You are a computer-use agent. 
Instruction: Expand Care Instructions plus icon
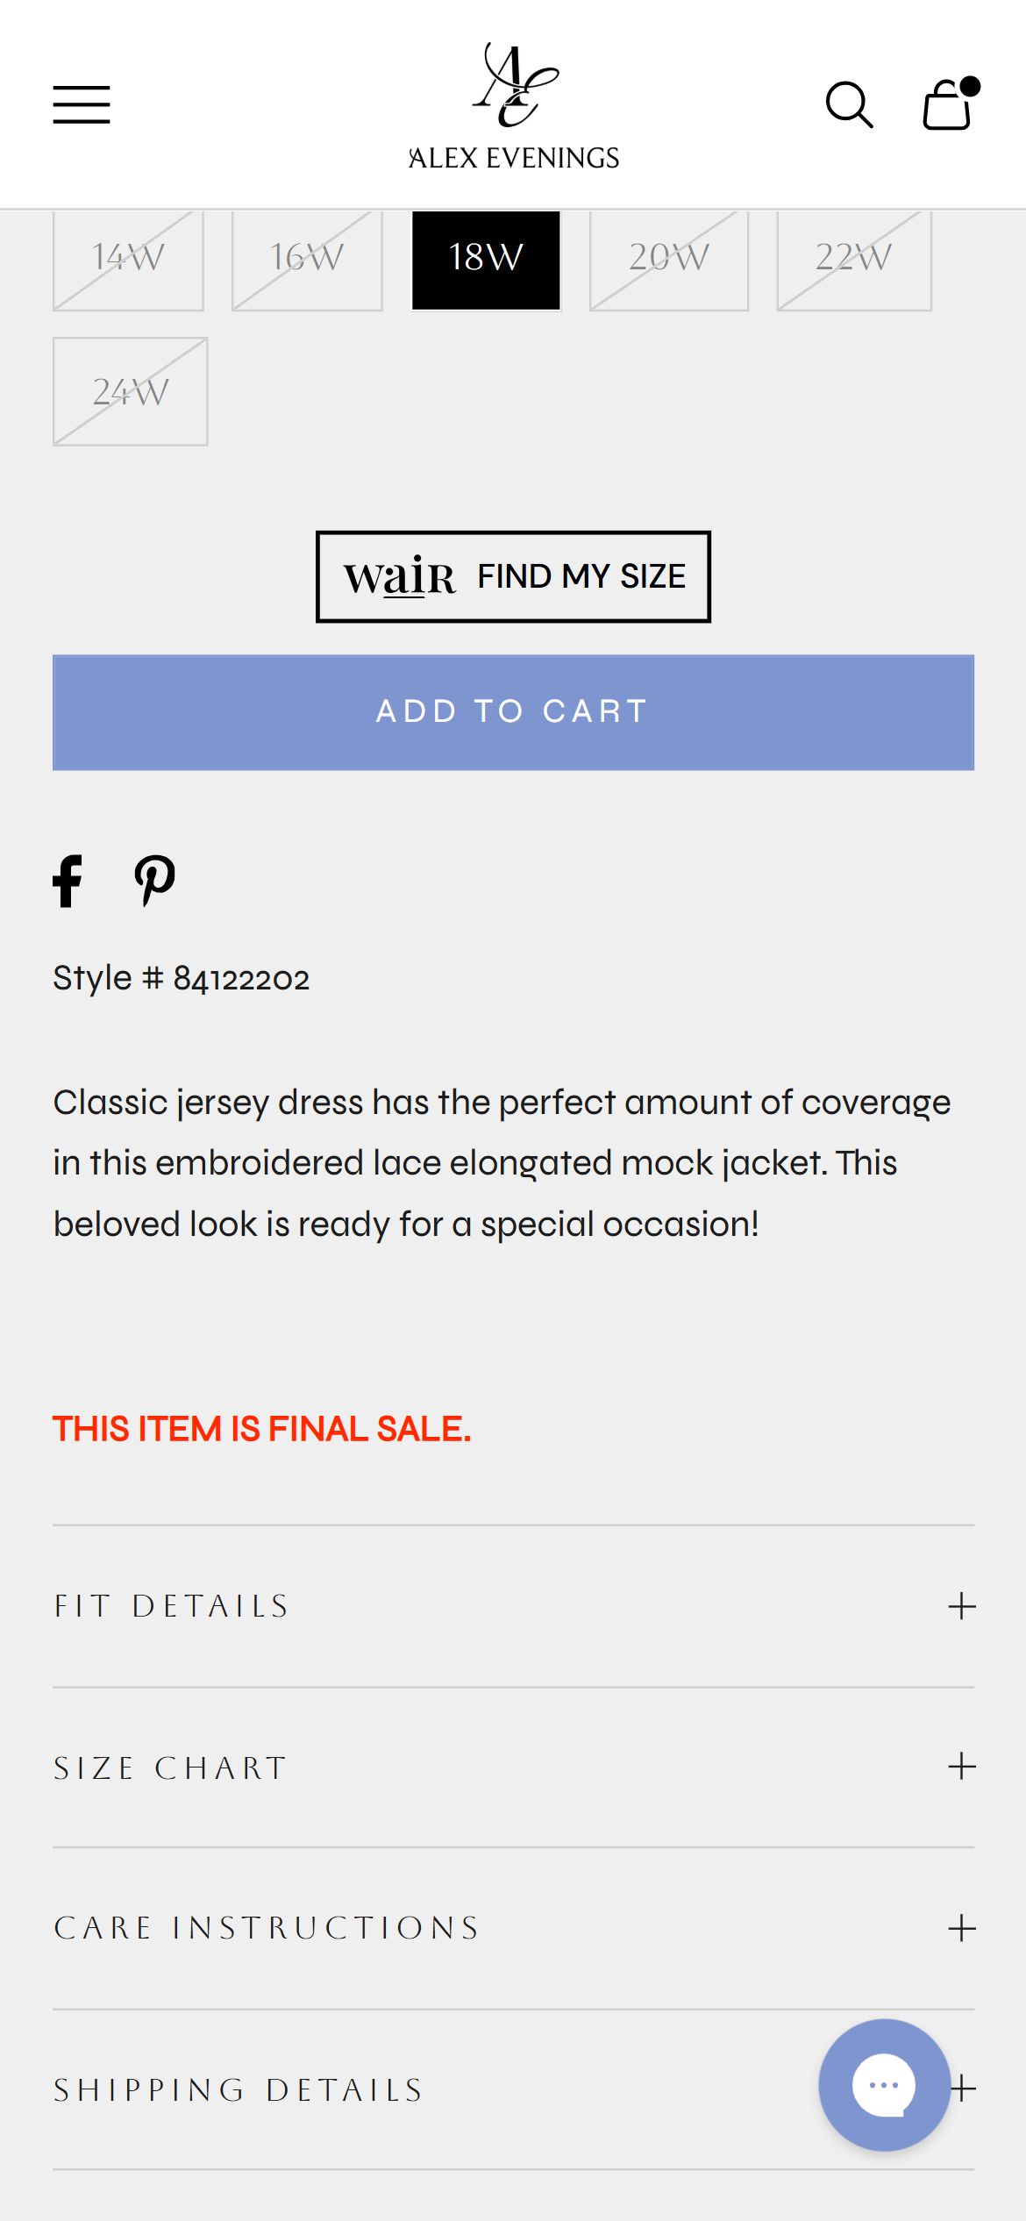pyautogui.click(x=962, y=1927)
